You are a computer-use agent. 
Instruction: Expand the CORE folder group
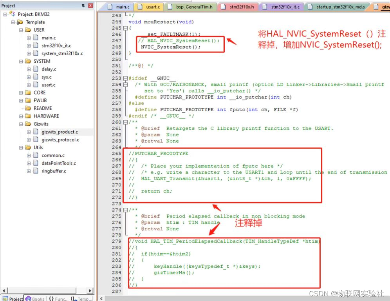click(21, 92)
